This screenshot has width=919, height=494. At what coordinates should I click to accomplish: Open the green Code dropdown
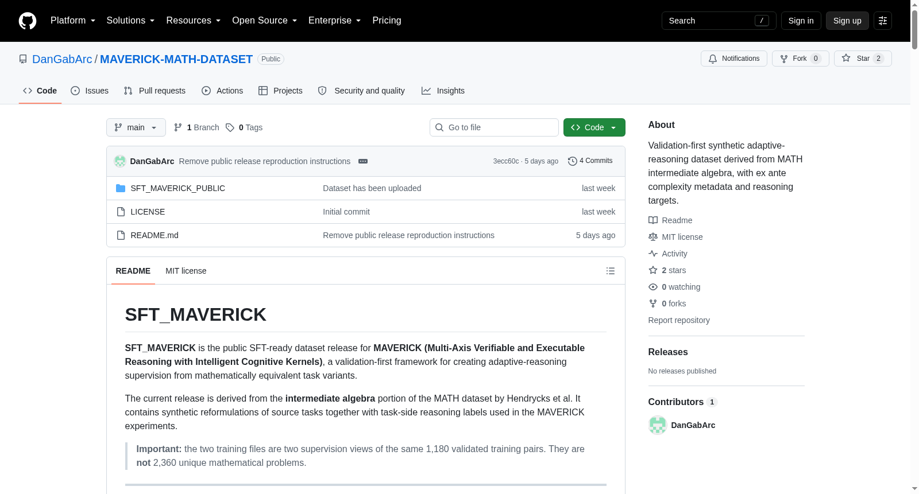pos(594,127)
